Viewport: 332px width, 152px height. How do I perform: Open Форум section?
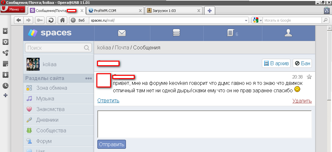pos(59,141)
